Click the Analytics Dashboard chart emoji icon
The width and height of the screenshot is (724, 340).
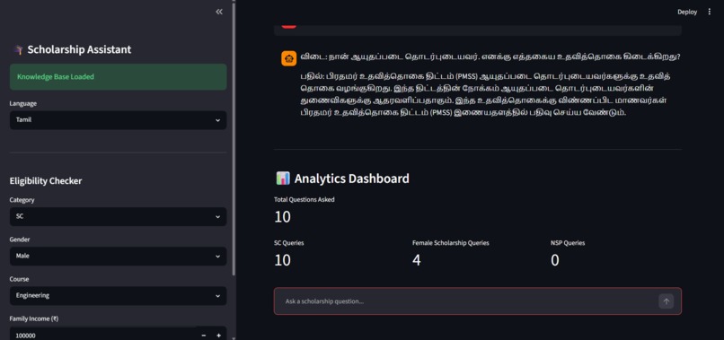tap(283, 178)
